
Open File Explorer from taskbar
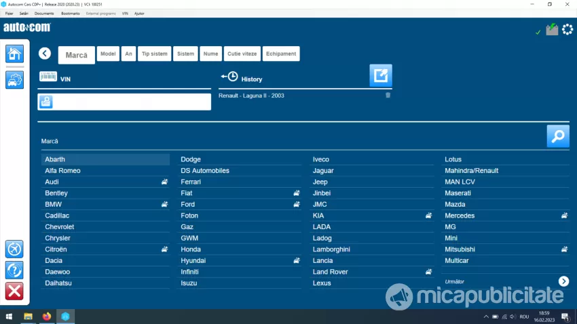(28, 317)
